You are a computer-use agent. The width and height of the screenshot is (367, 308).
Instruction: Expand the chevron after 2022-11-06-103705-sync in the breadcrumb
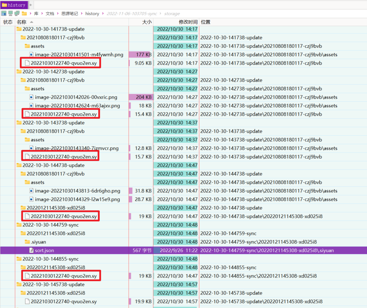(160, 13)
